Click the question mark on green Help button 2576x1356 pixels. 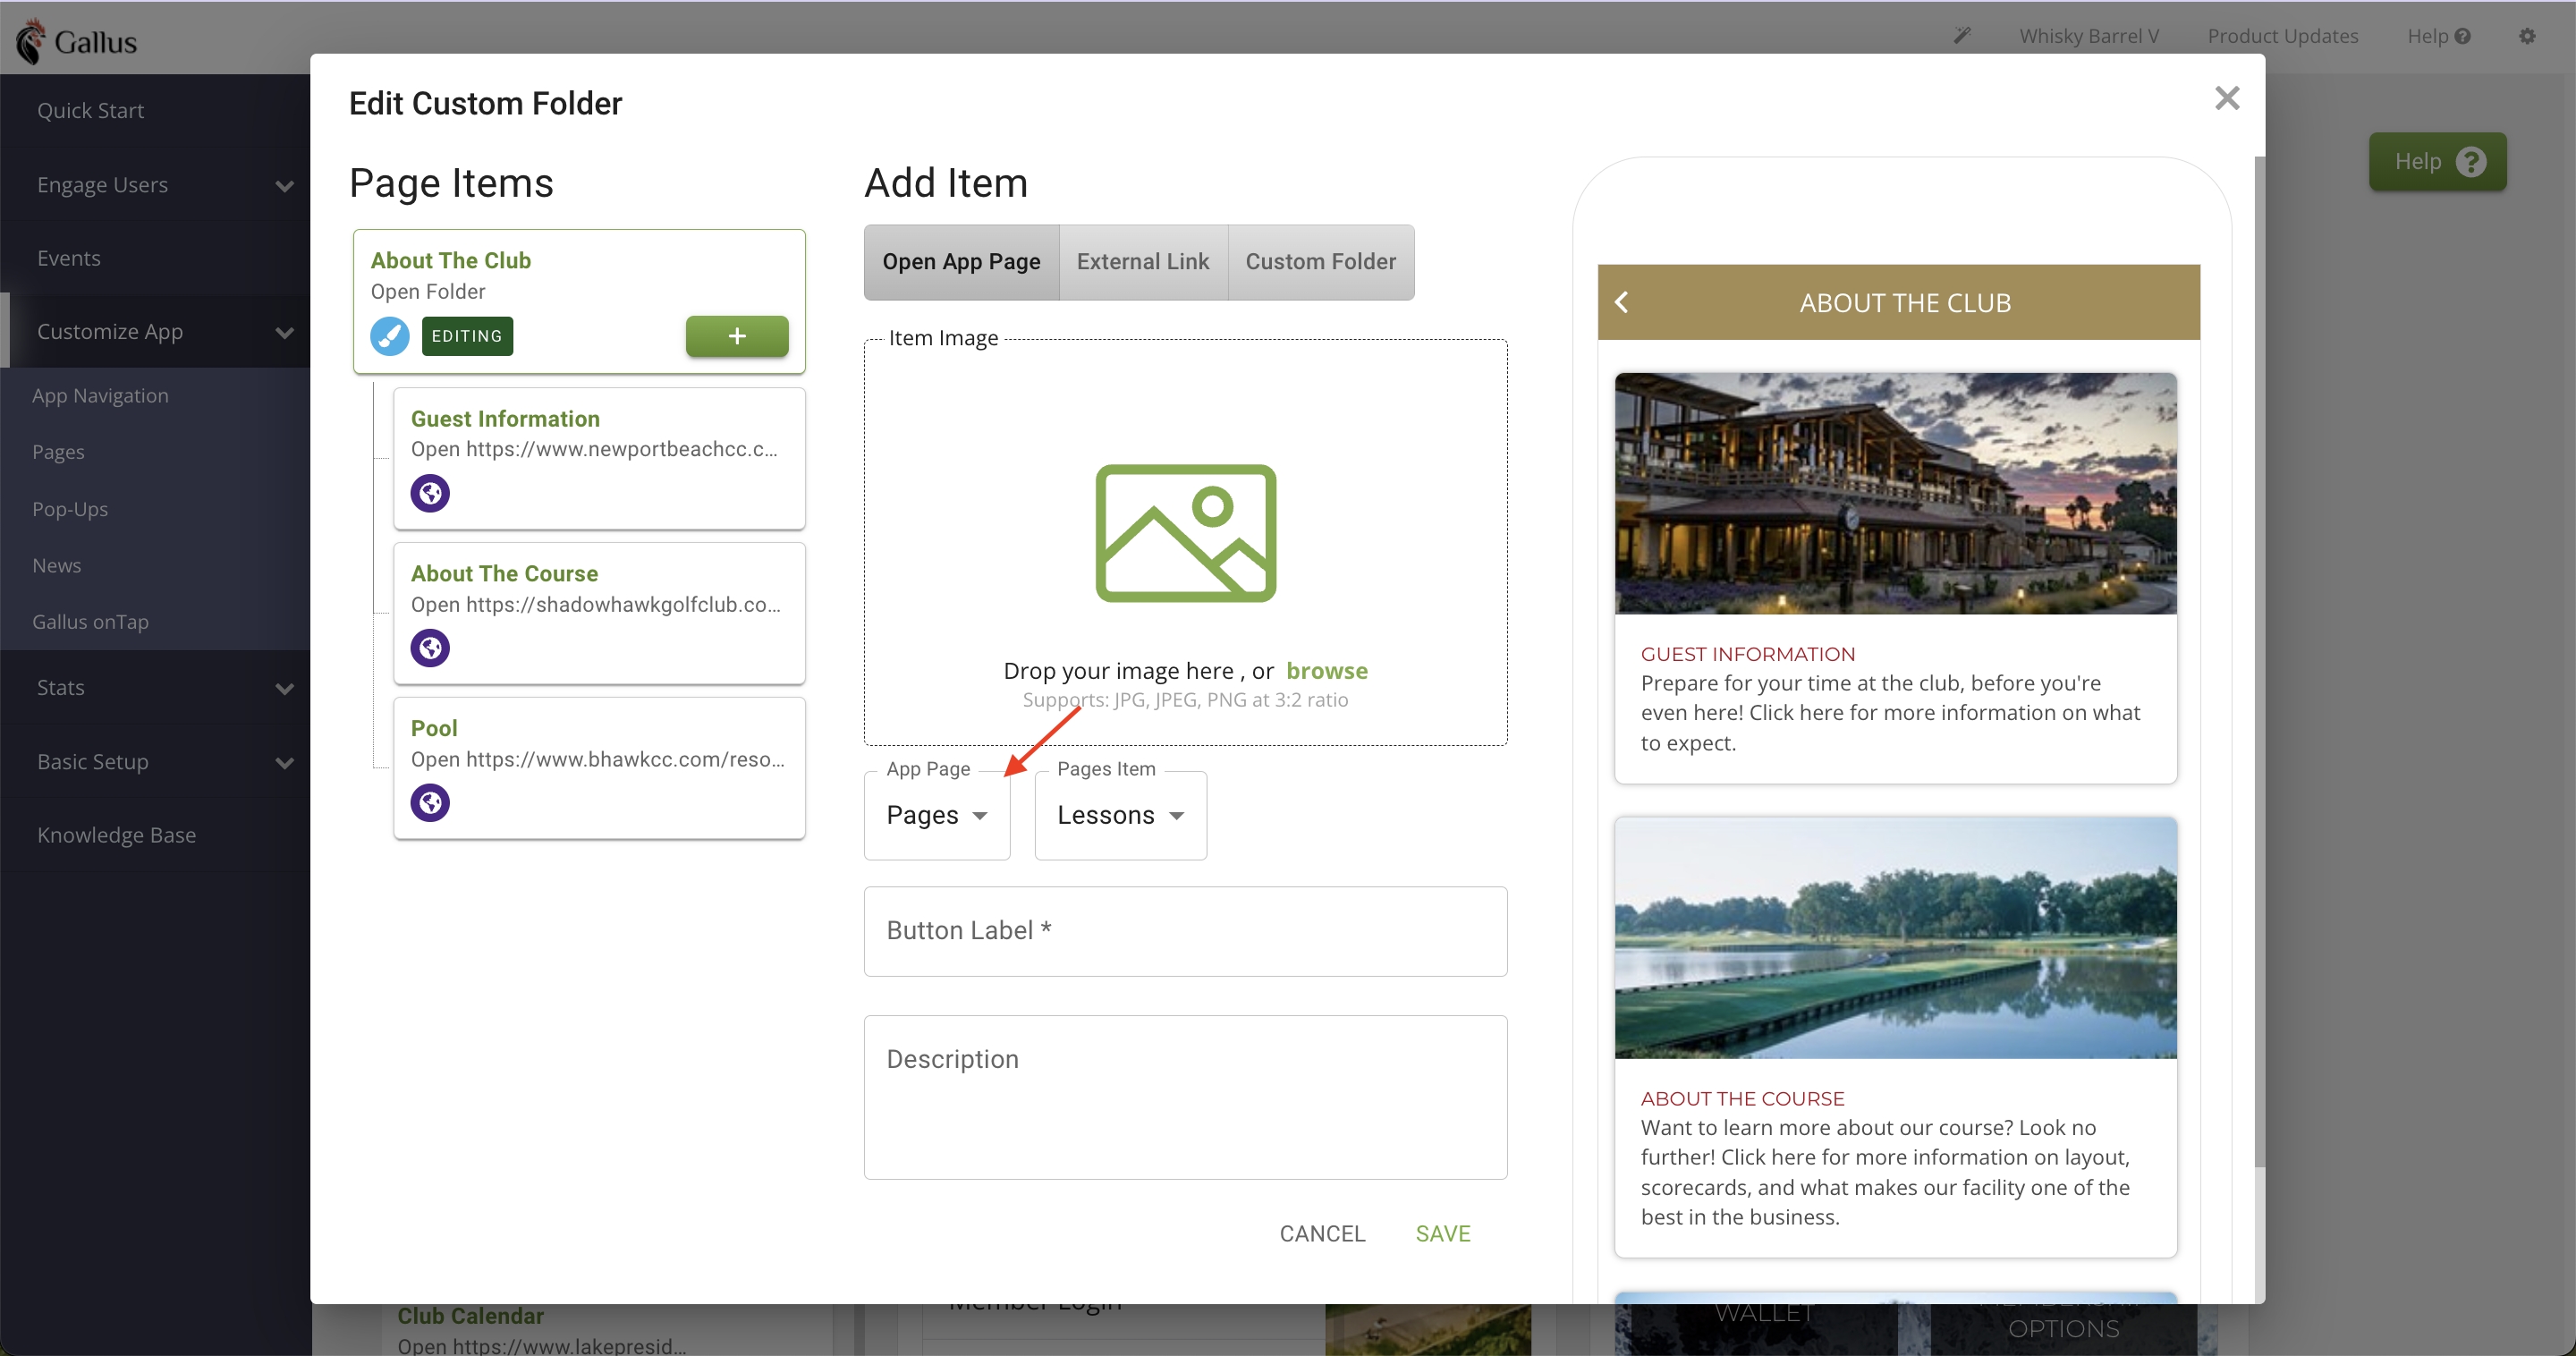[2471, 162]
